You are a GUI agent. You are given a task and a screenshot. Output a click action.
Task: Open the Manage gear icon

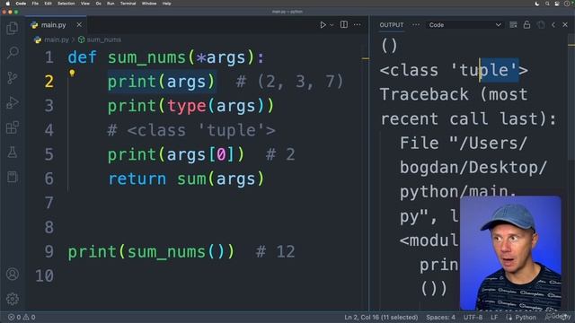tap(13, 299)
